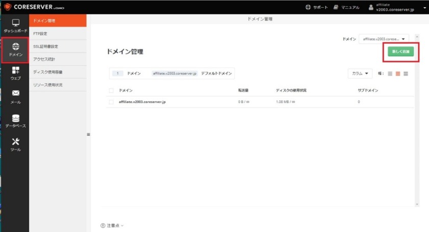Expand the 注意点 notes section
The width and height of the screenshot is (429, 232).
[x=113, y=225]
